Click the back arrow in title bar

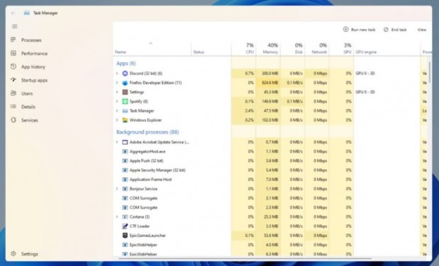[x=13, y=13]
